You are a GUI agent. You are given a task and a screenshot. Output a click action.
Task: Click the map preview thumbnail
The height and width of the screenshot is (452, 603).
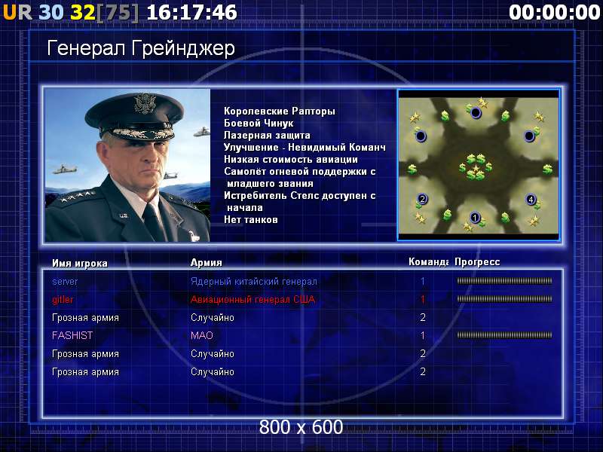click(479, 165)
